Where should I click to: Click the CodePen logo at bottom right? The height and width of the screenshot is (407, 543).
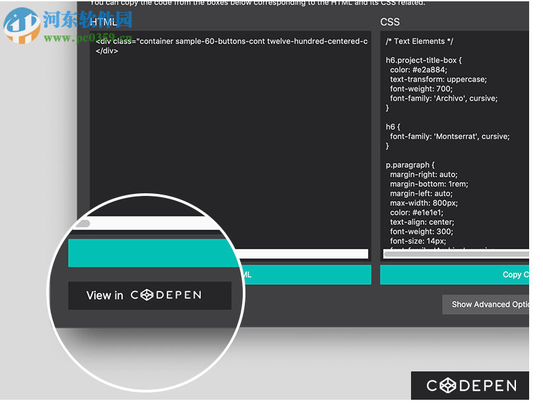[470, 385]
